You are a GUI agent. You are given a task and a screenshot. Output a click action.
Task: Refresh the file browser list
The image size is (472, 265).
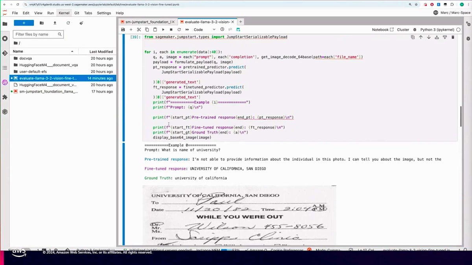[x=68, y=23]
